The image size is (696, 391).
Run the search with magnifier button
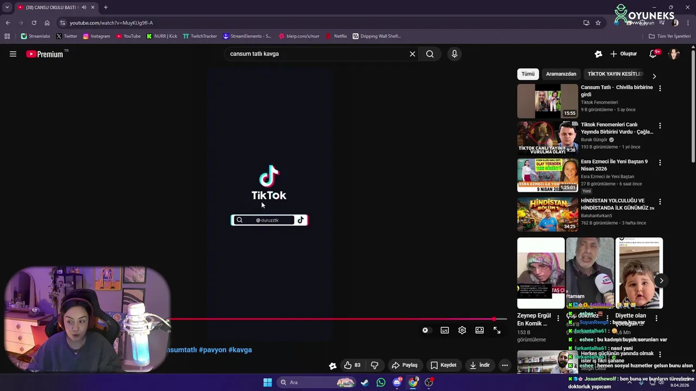[x=430, y=54]
